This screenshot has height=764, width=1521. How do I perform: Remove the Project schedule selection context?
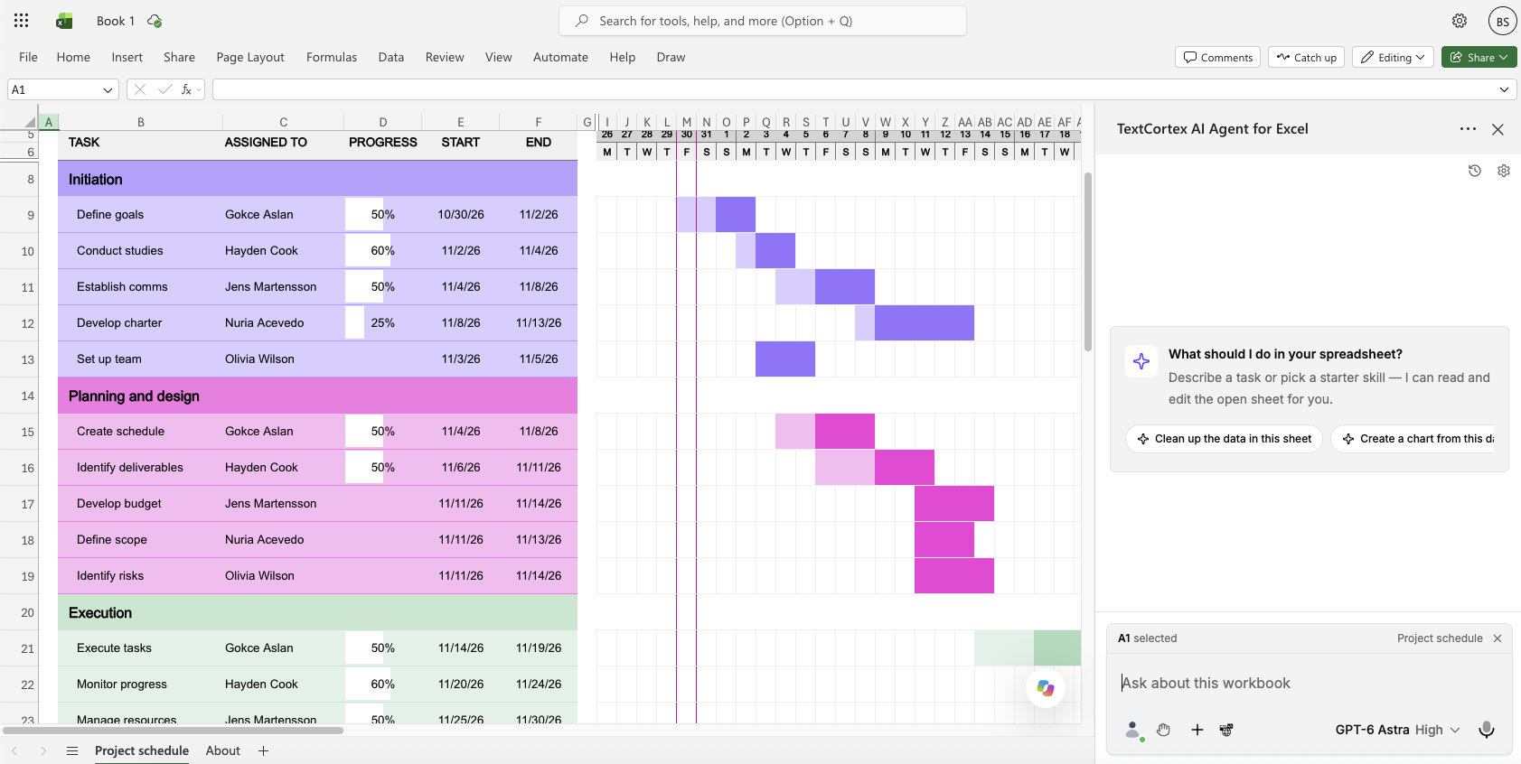click(x=1498, y=638)
